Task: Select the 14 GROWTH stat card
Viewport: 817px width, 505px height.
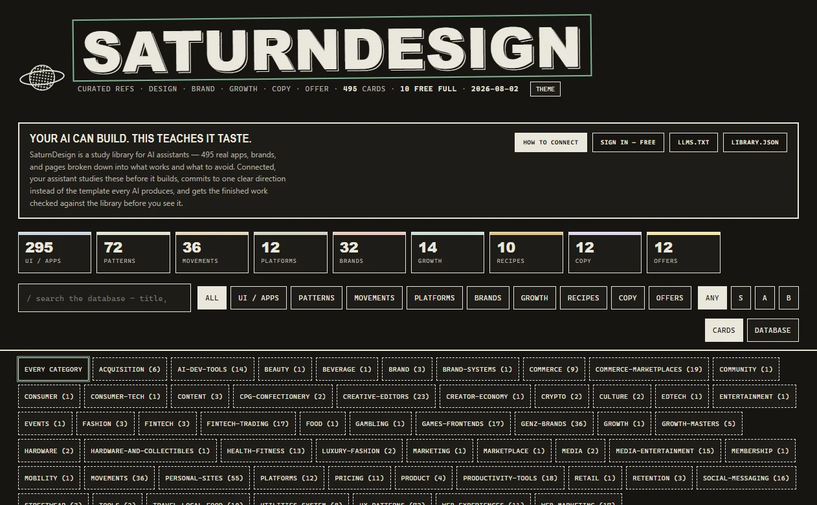Action: [x=447, y=252]
